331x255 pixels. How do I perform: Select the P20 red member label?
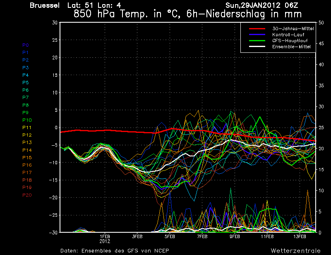click(26, 195)
